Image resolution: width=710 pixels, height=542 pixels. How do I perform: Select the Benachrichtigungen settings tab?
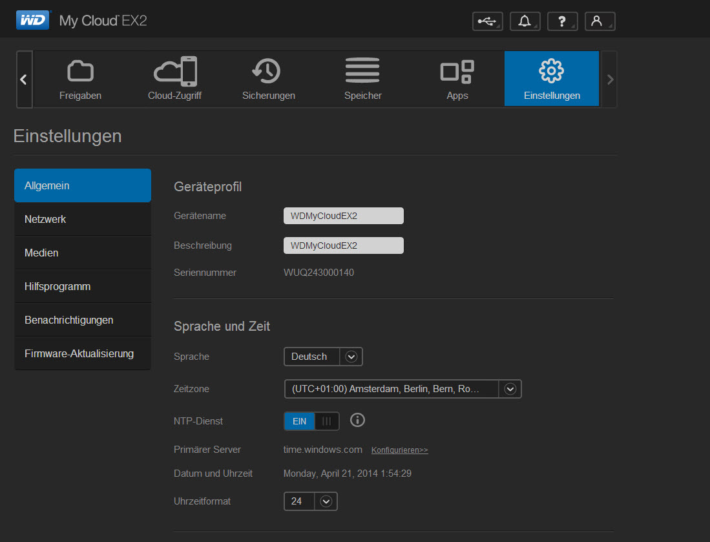coord(83,320)
